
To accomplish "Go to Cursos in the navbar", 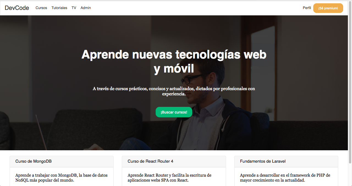I will [41, 8].
